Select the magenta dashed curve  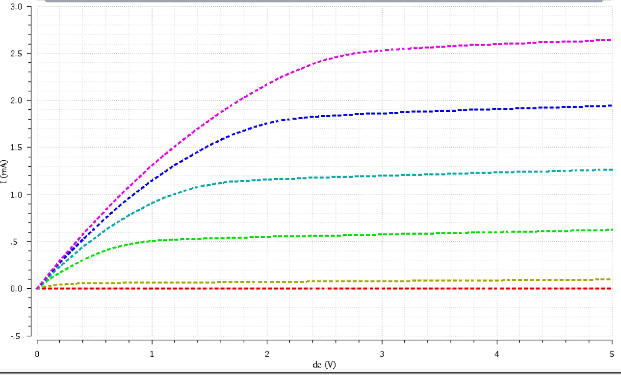(x=441, y=46)
